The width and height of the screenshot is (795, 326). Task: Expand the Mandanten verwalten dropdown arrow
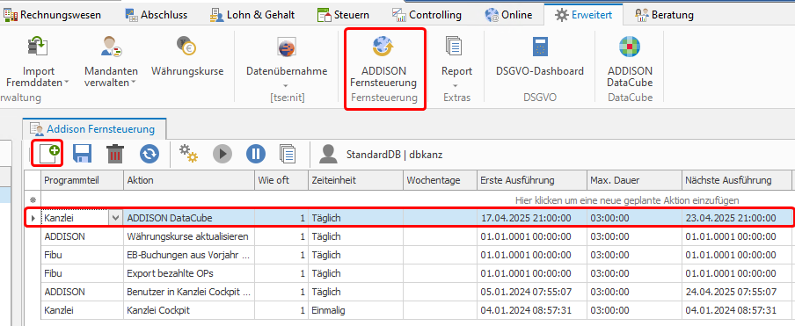pos(133,83)
